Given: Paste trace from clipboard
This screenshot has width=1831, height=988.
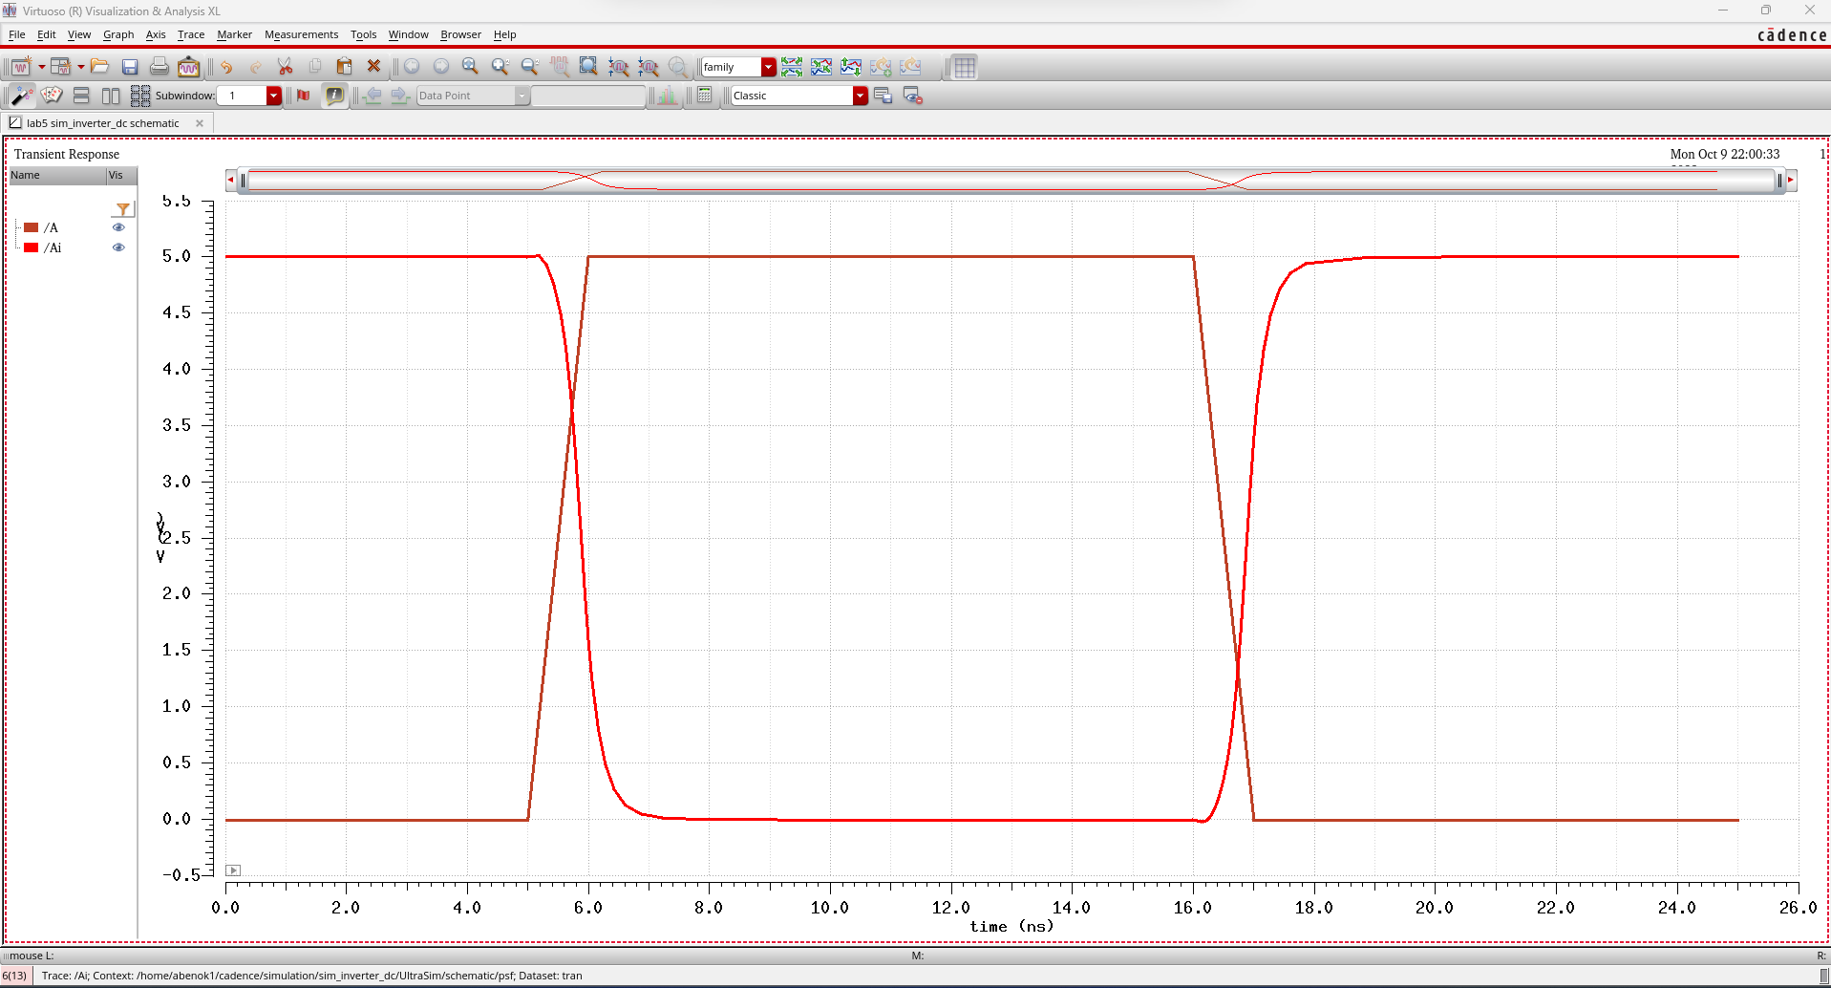Looking at the screenshot, I should coord(345,67).
